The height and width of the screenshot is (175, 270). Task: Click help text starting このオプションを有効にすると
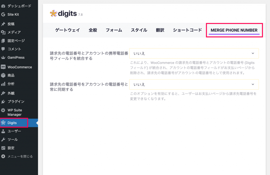pyautogui.click(x=193, y=96)
